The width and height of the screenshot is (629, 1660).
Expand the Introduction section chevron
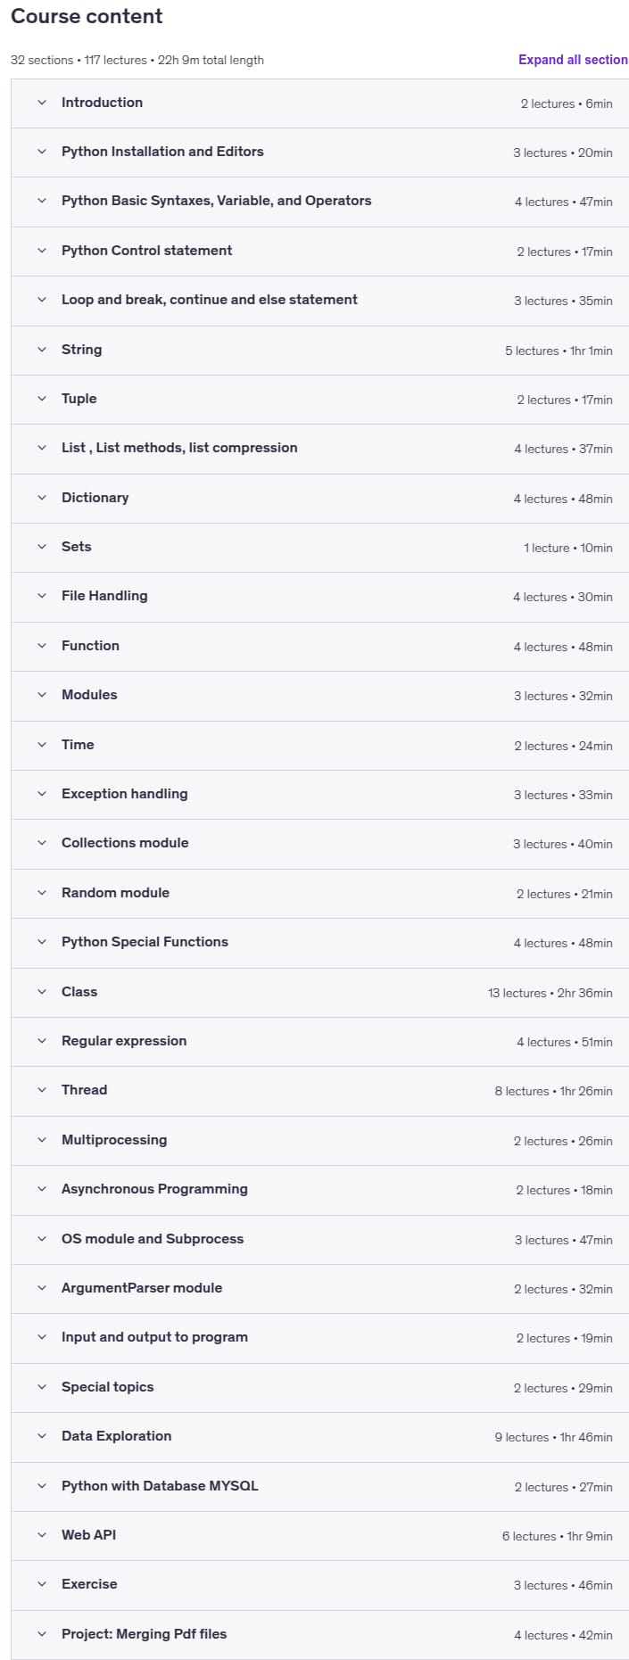42,103
